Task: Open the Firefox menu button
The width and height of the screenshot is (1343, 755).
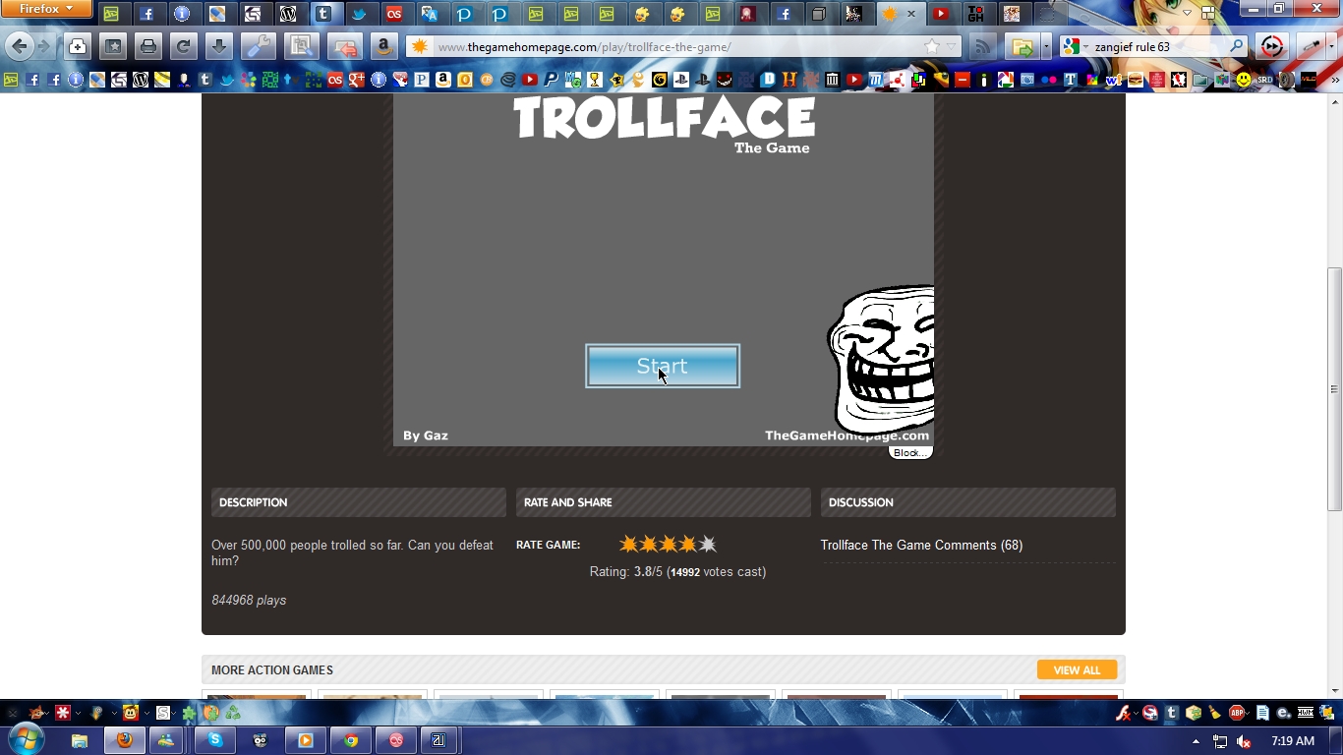Action: (x=46, y=9)
